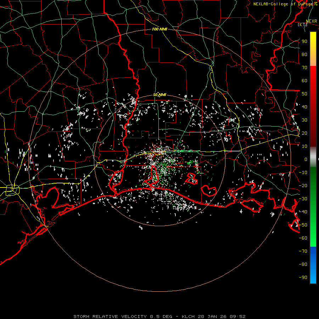This screenshot has width=319, height=319.
Task: Click the "[KT]" units label
Action: coord(302,25)
